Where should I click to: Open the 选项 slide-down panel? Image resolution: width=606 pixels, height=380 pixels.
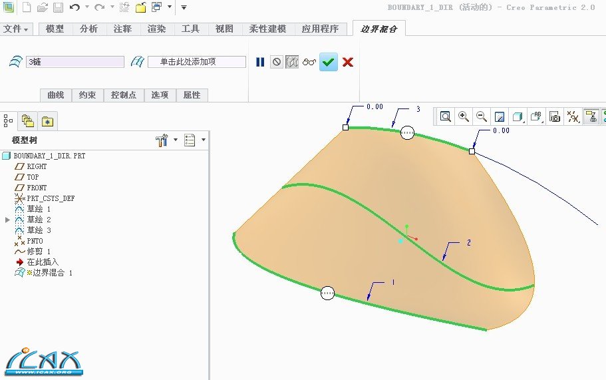160,95
